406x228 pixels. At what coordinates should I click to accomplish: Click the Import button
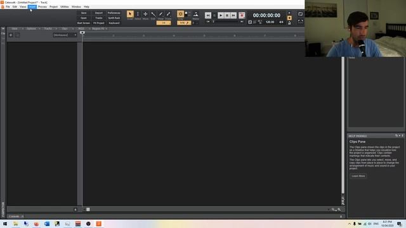point(99,13)
